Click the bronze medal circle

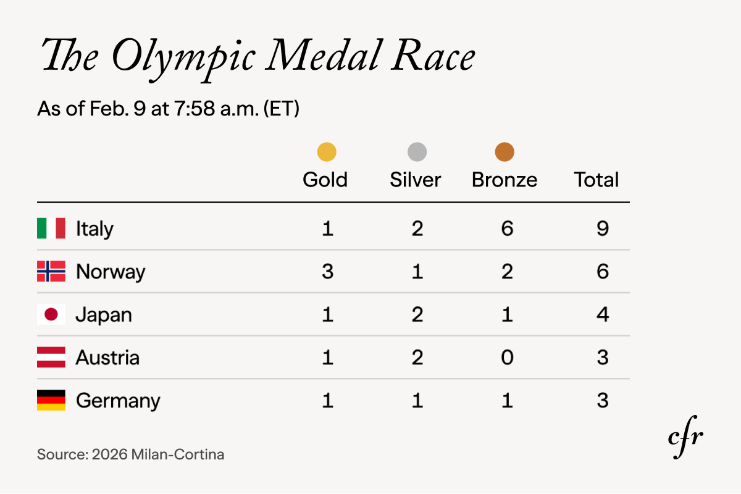(504, 152)
